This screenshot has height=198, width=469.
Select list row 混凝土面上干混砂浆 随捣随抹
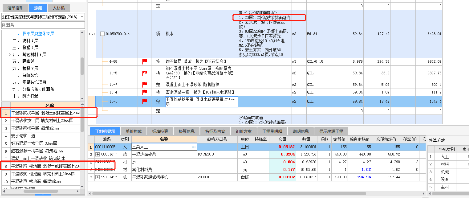point(45,159)
